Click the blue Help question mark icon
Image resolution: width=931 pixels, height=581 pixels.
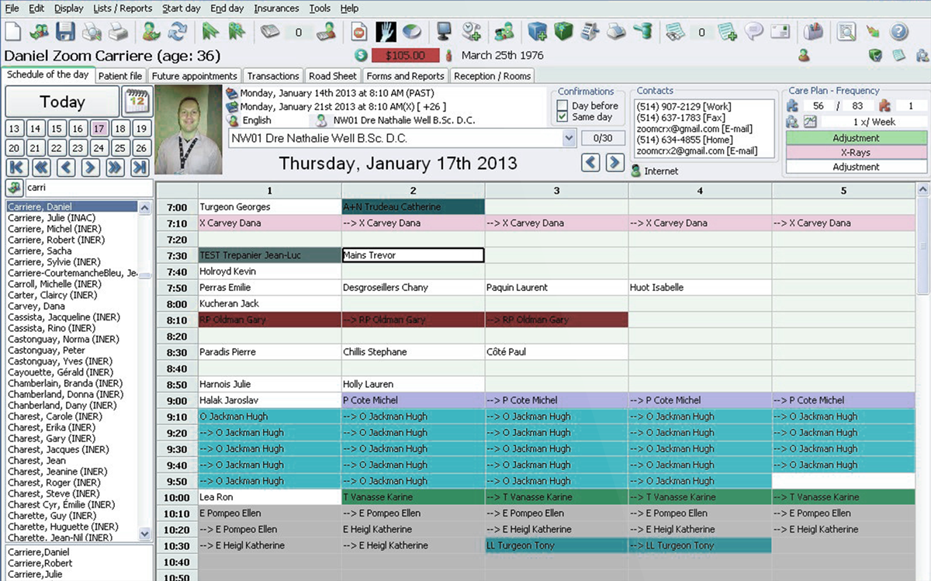click(x=898, y=32)
